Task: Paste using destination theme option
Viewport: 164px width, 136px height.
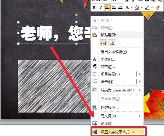Action: 103,42
